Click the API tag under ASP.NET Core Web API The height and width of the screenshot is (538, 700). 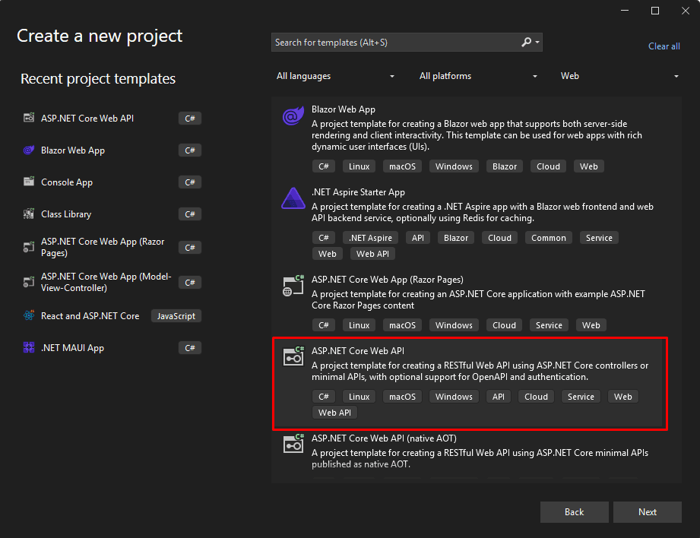[499, 397]
